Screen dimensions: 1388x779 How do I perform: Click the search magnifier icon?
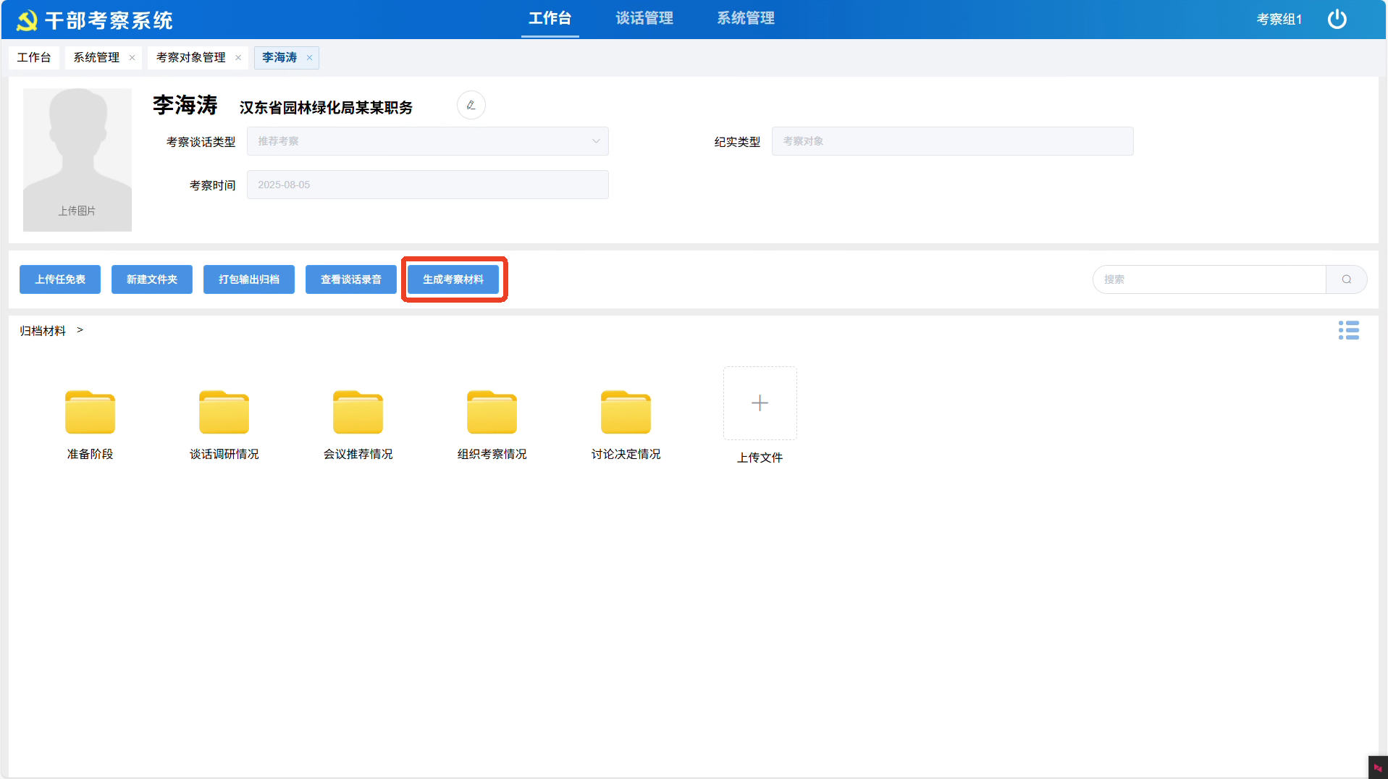[x=1346, y=279]
